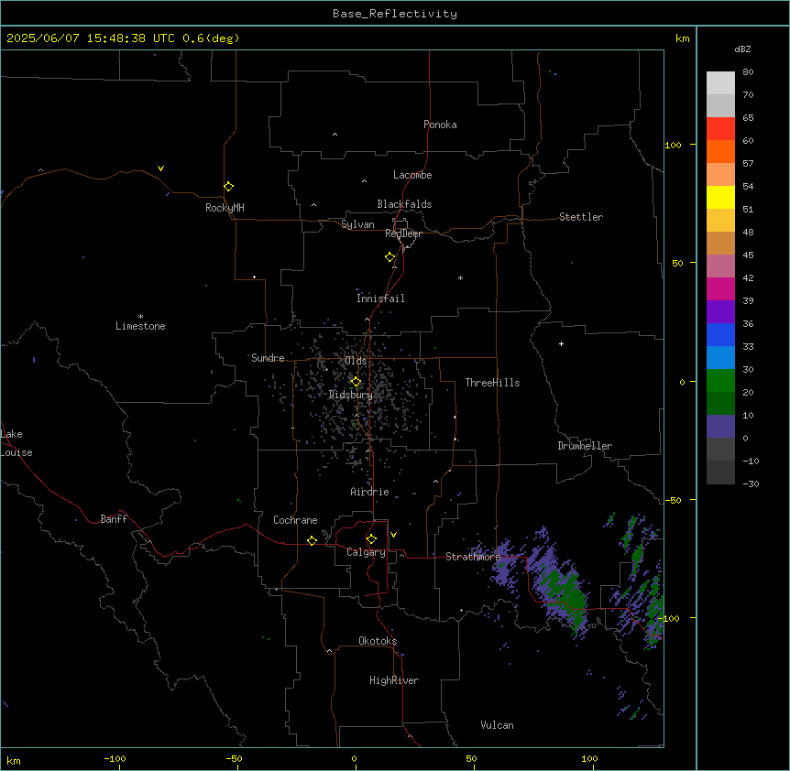Click the Lake Louise label
Viewport: 790px width, 771px height.
(x=16, y=443)
